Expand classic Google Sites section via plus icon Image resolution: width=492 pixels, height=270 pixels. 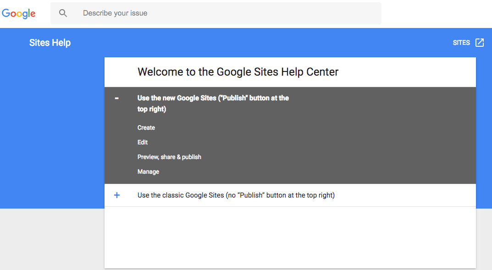click(117, 195)
